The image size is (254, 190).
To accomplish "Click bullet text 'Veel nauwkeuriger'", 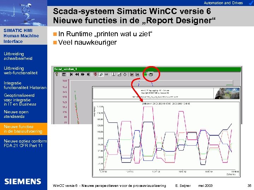I will pyautogui.click(x=87, y=43).
